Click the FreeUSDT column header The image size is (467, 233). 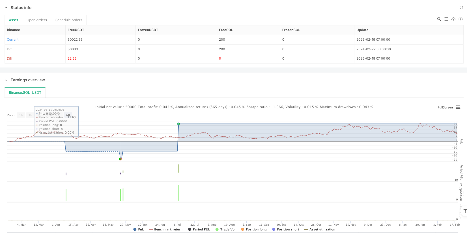click(x=76, y=30)
